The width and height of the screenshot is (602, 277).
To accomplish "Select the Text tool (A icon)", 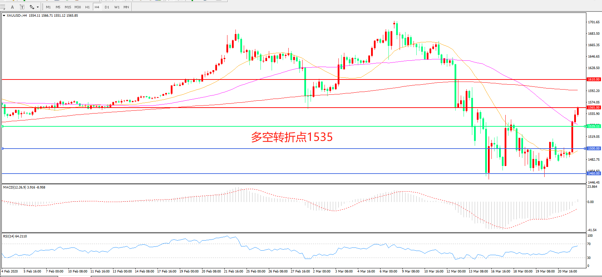I will coord(13,7).
